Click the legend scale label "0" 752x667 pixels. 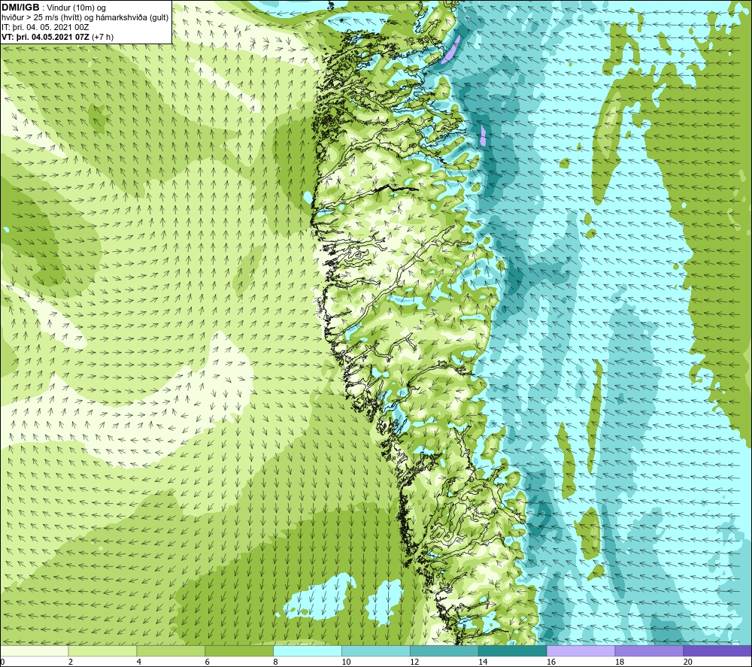click(2, 662)
